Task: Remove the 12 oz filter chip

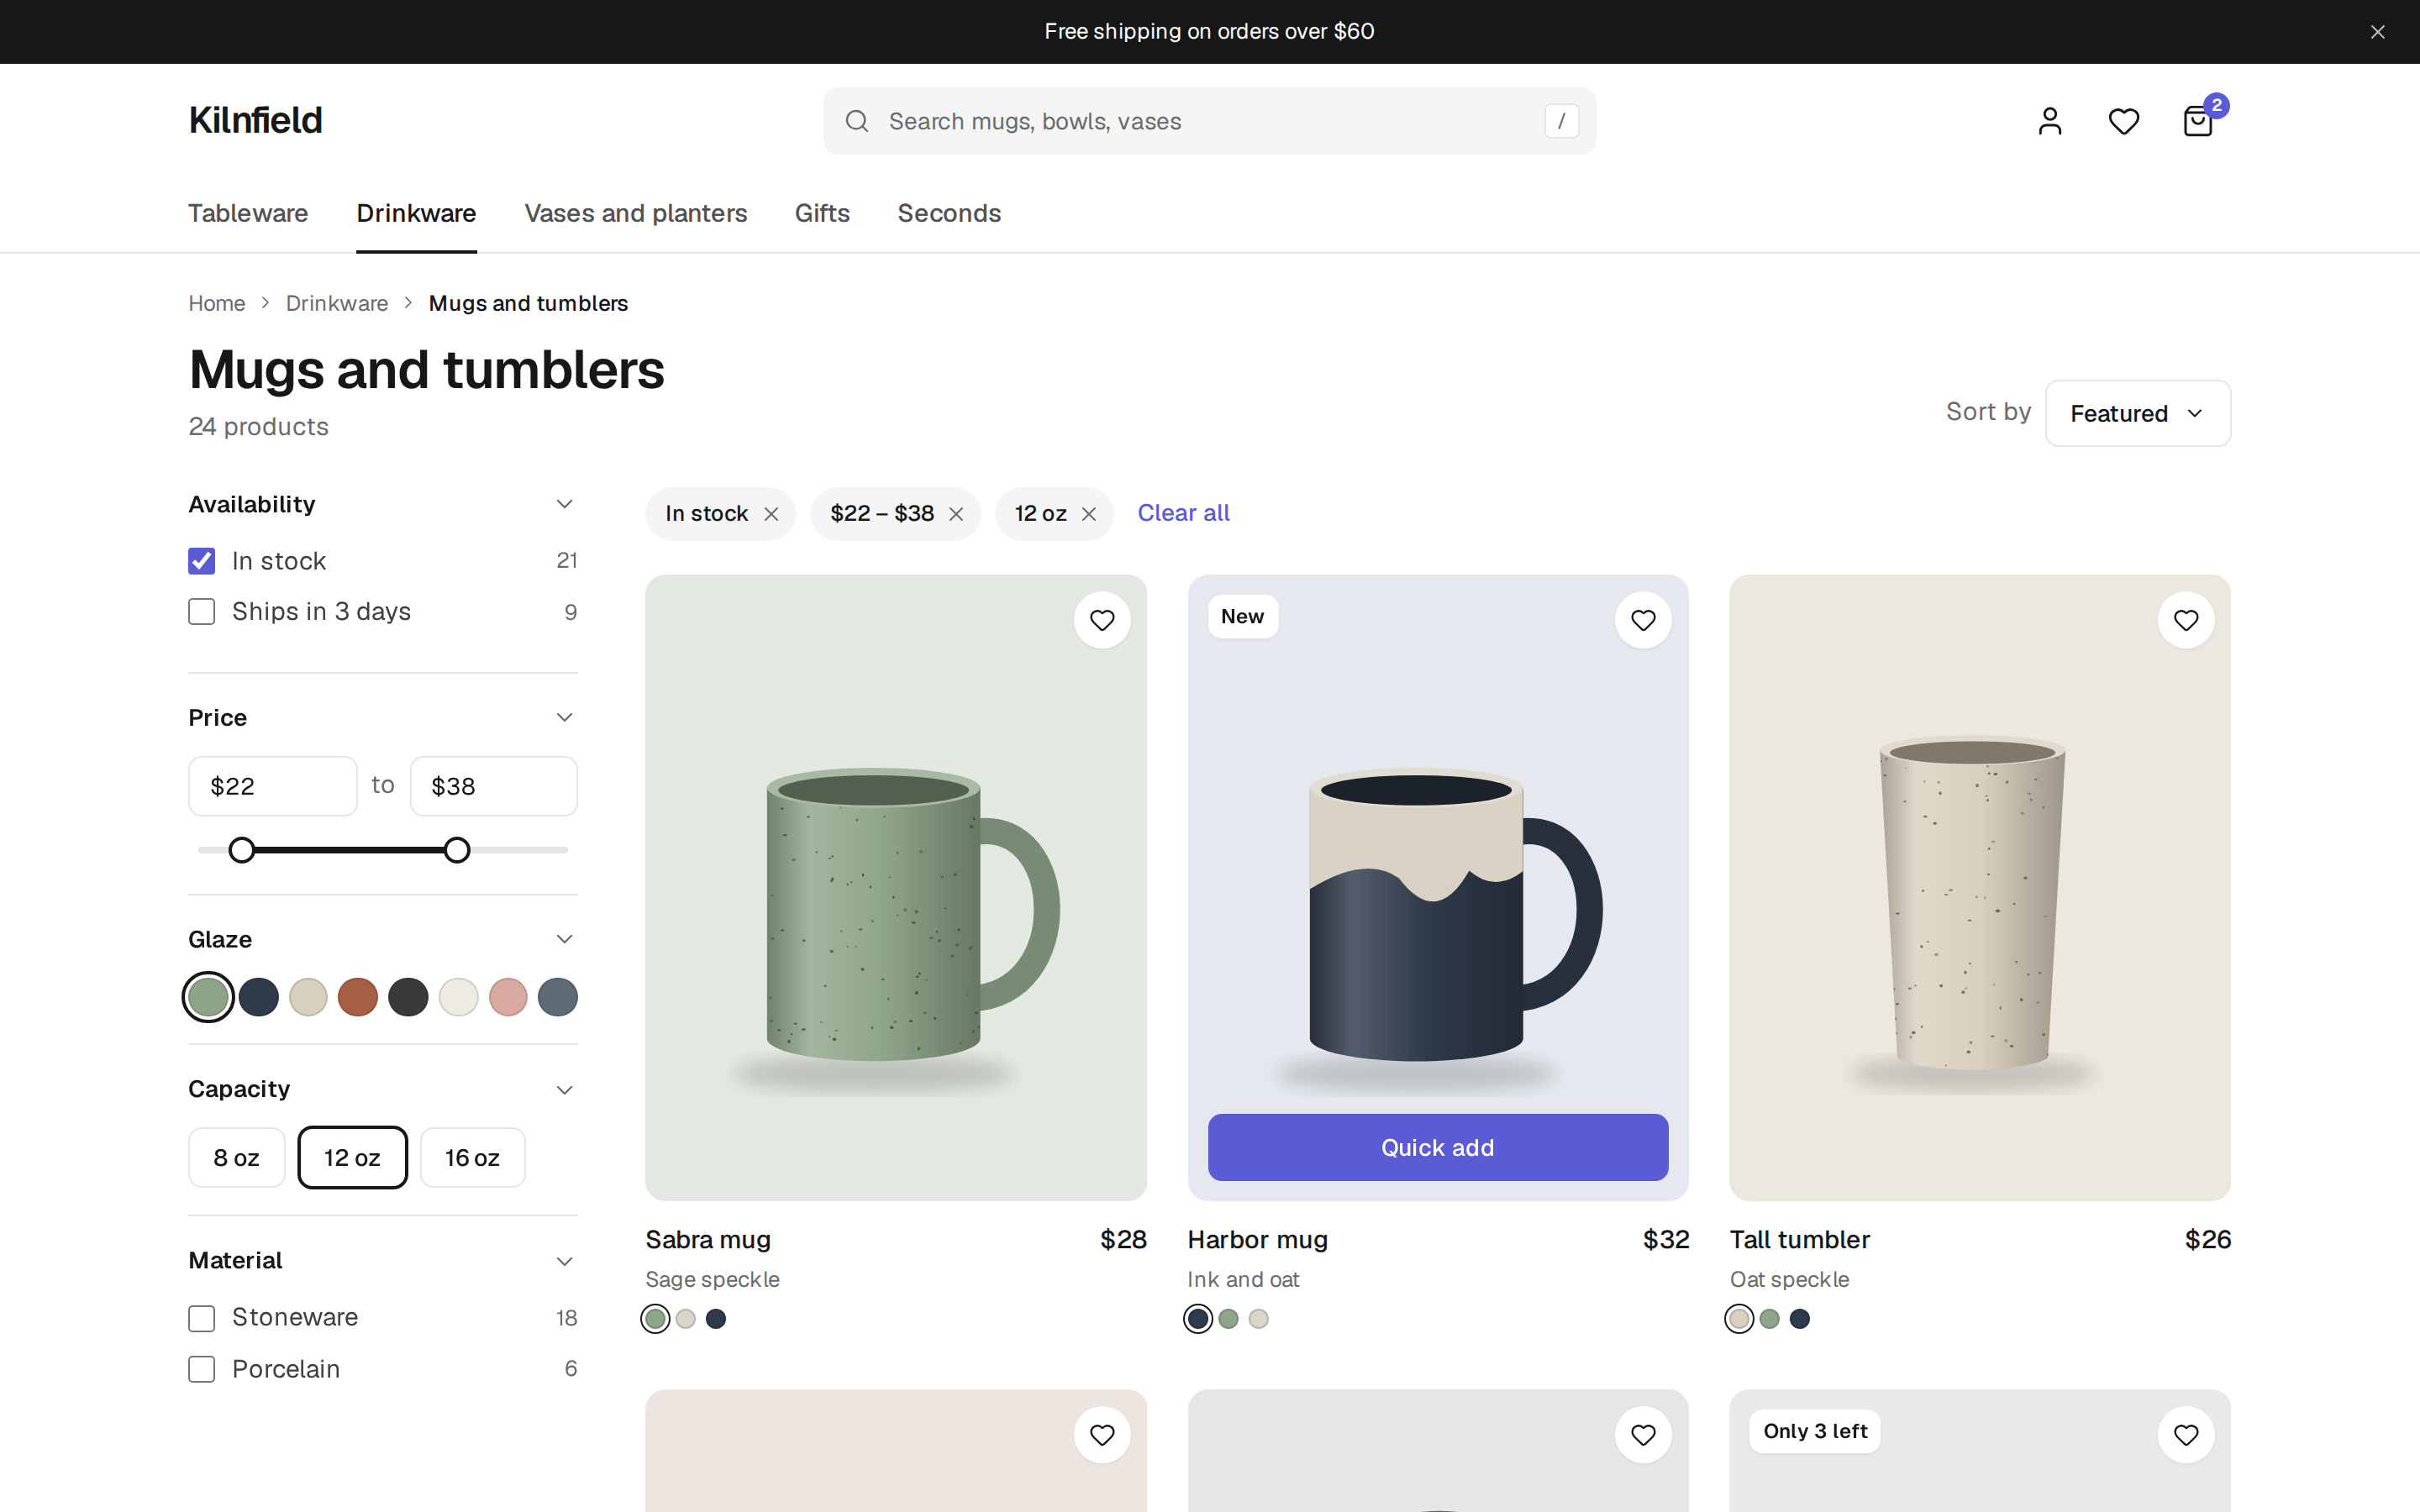Action: [1089, 514]
